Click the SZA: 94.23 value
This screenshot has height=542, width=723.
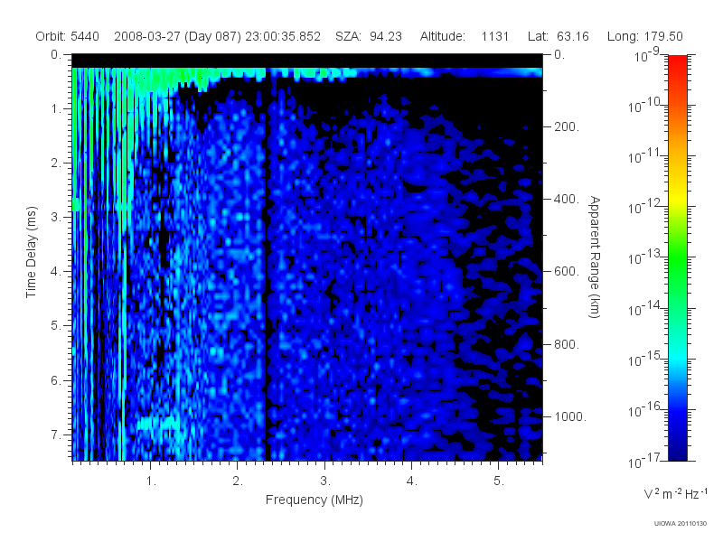[x=369, y=36]
